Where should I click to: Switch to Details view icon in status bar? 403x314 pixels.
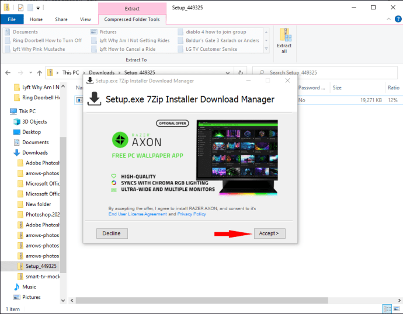(x=387, y=309)
